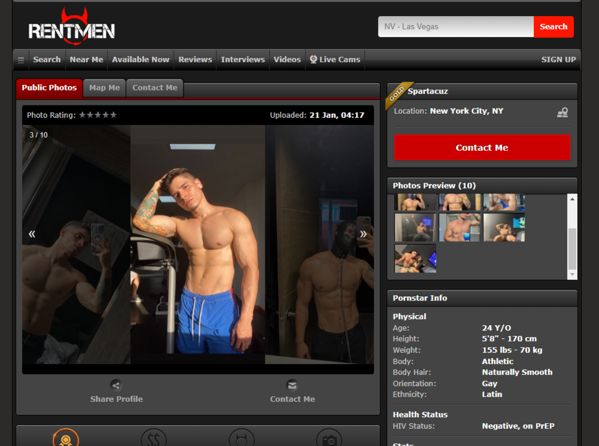Switch to the Contact Me tab
The width and height of the screenshot is (599, 446).
point(155,88)
